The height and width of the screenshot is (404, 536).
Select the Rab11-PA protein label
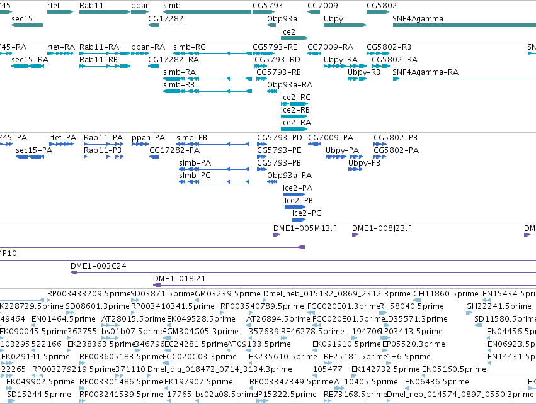(103, 138)
